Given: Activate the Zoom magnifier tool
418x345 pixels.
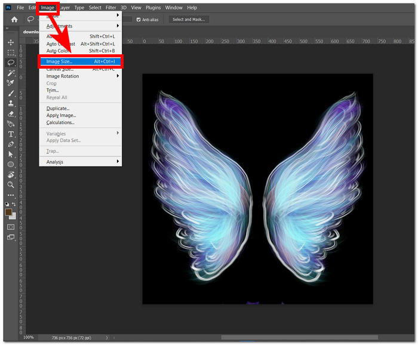Looking at the screenshot, I should click(x=11, y=185).
